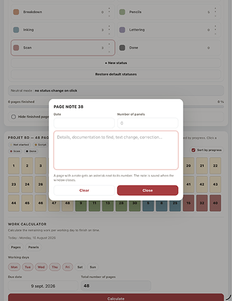This screenshot has width=232, height=301.
Task: Remove the Scan status with its X
Action: pyautogui.click(x=109, y=52)
